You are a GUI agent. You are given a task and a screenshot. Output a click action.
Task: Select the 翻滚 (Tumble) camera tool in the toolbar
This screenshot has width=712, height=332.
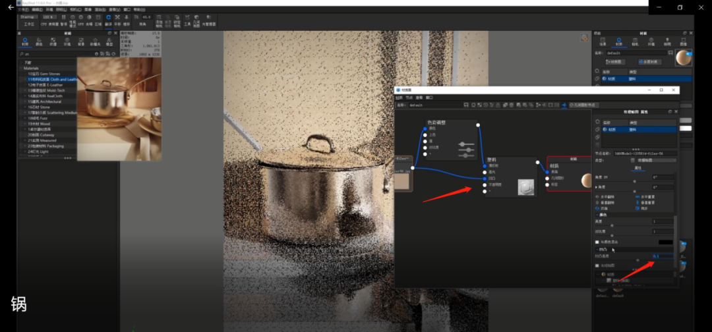108,20
